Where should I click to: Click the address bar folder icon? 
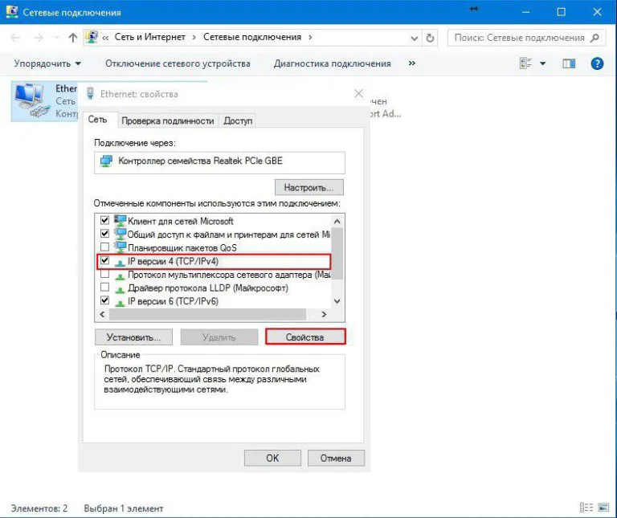(x=92, y=37)
